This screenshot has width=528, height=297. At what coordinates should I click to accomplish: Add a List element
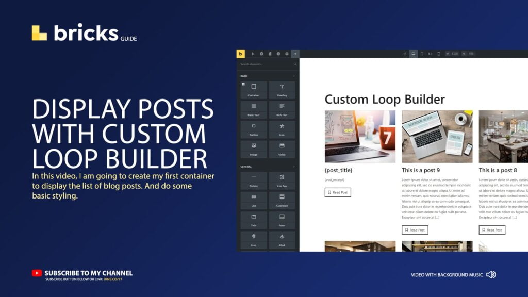coord(254,201)
